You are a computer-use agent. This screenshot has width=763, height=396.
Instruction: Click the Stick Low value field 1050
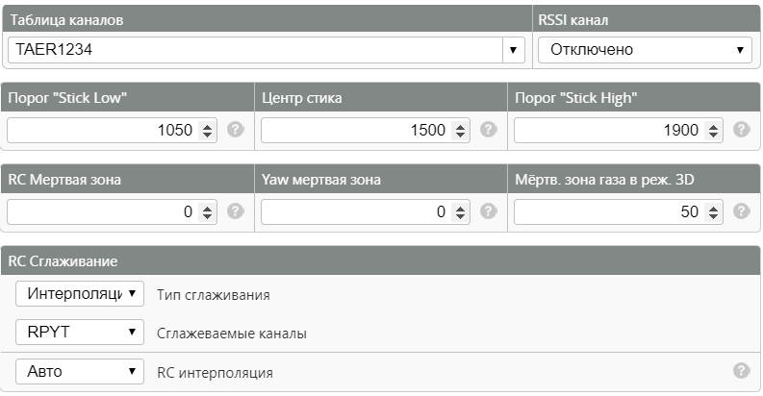103,130
